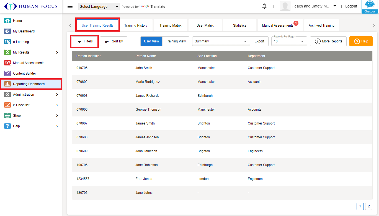Expand the Administration submenu

(57, 95)
